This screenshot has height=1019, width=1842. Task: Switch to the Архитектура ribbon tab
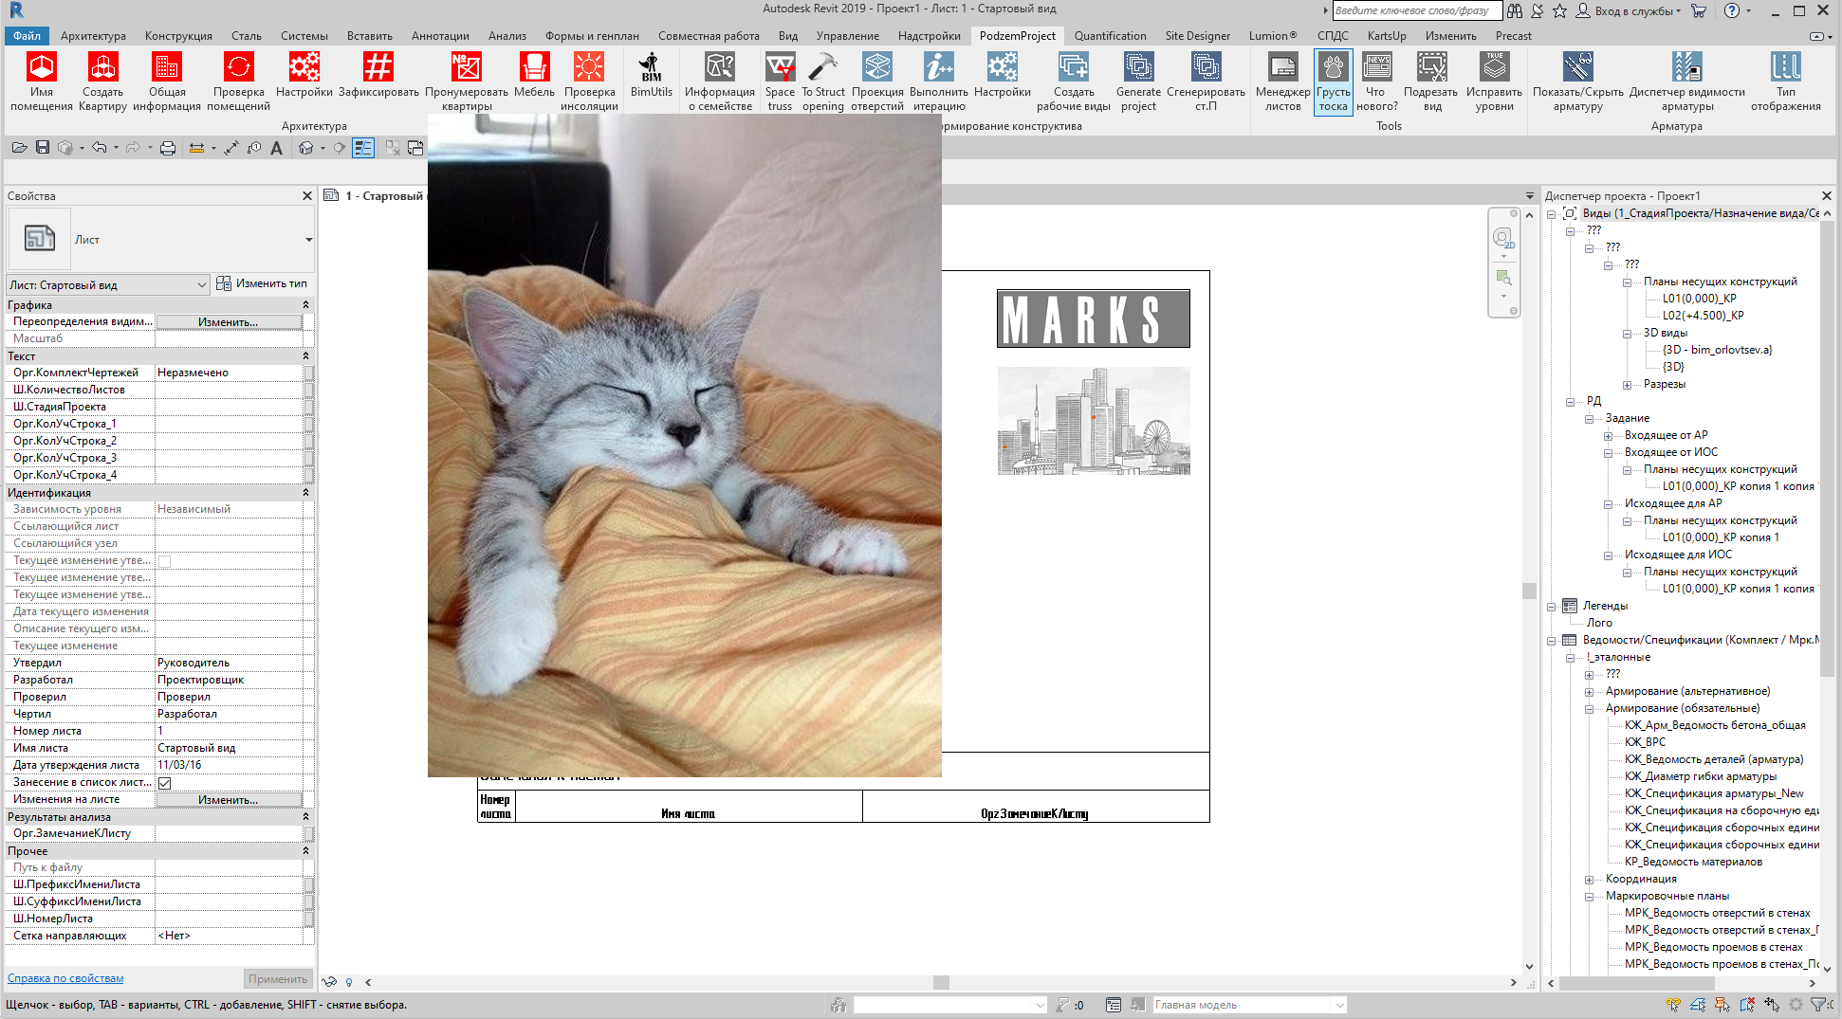[93, 36]
